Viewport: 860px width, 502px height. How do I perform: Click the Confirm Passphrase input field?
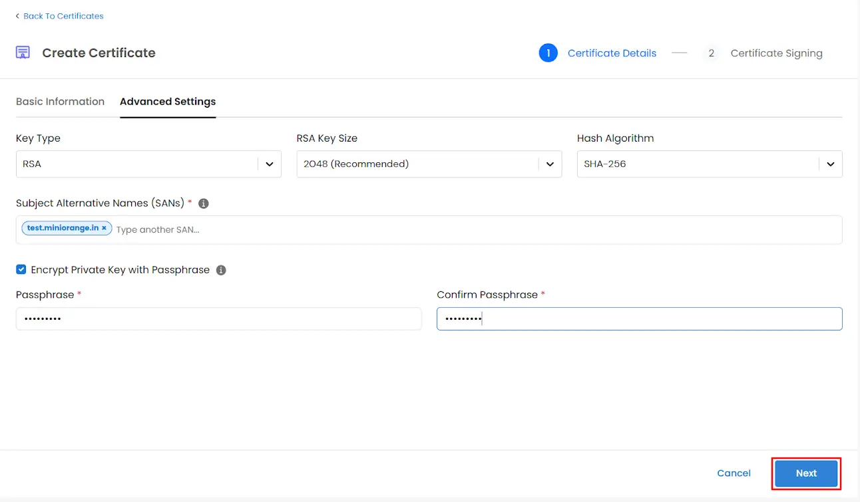click(x=639, y=318)
